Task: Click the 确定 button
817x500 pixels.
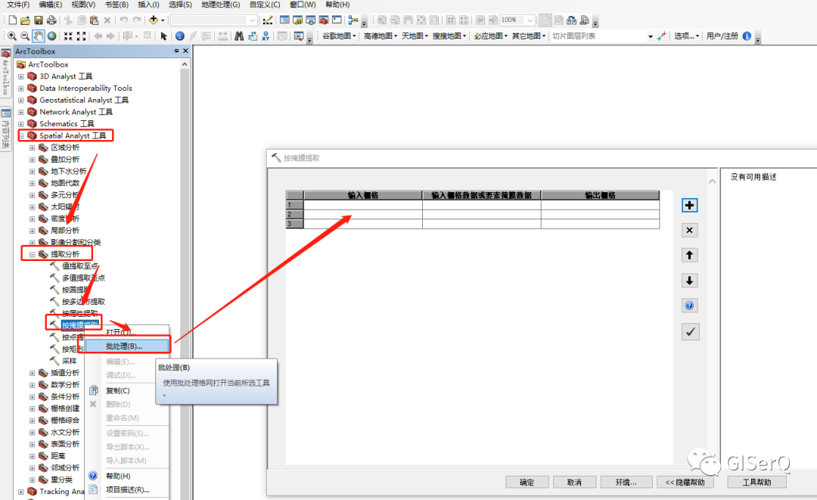Action: [x=527, y=483]
